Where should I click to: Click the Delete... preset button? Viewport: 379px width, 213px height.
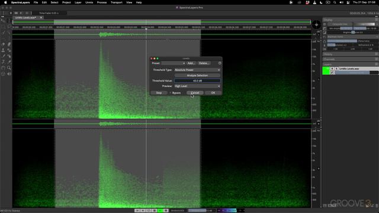(204, 63)
